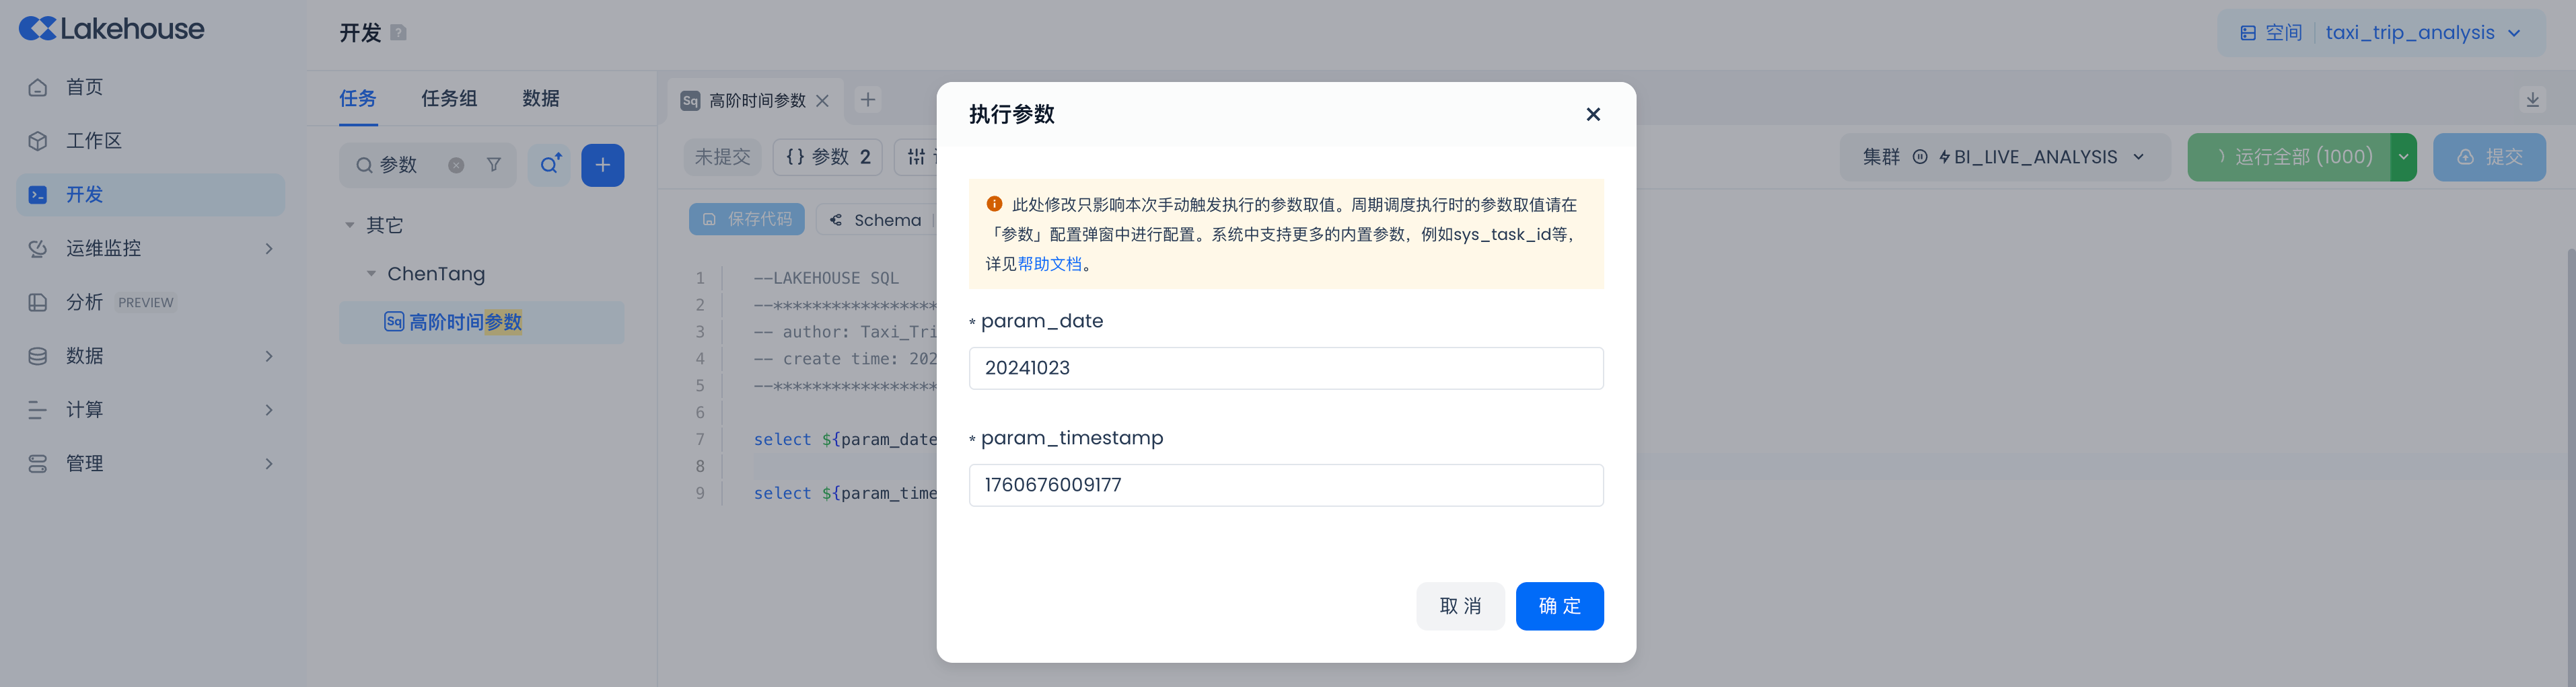Close the 执行参数 dialog with X
The image size is (2576, 687).
click(1593, 114)
